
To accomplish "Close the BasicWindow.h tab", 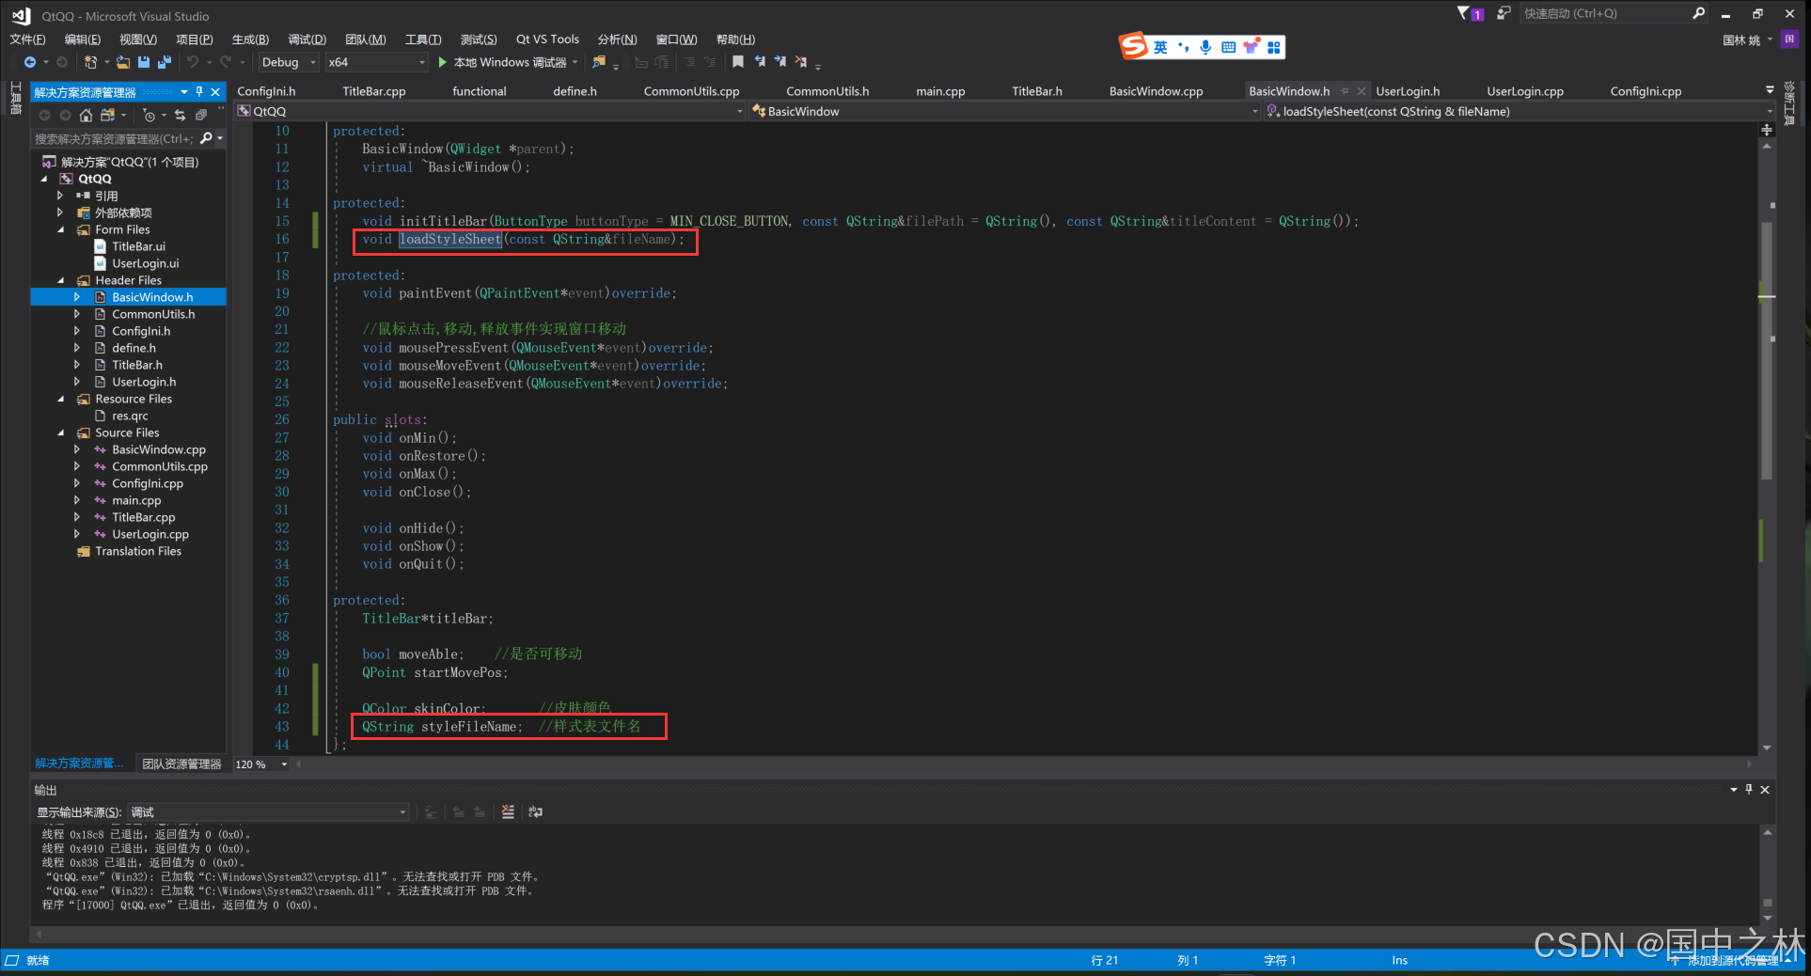I will 1361,91.
